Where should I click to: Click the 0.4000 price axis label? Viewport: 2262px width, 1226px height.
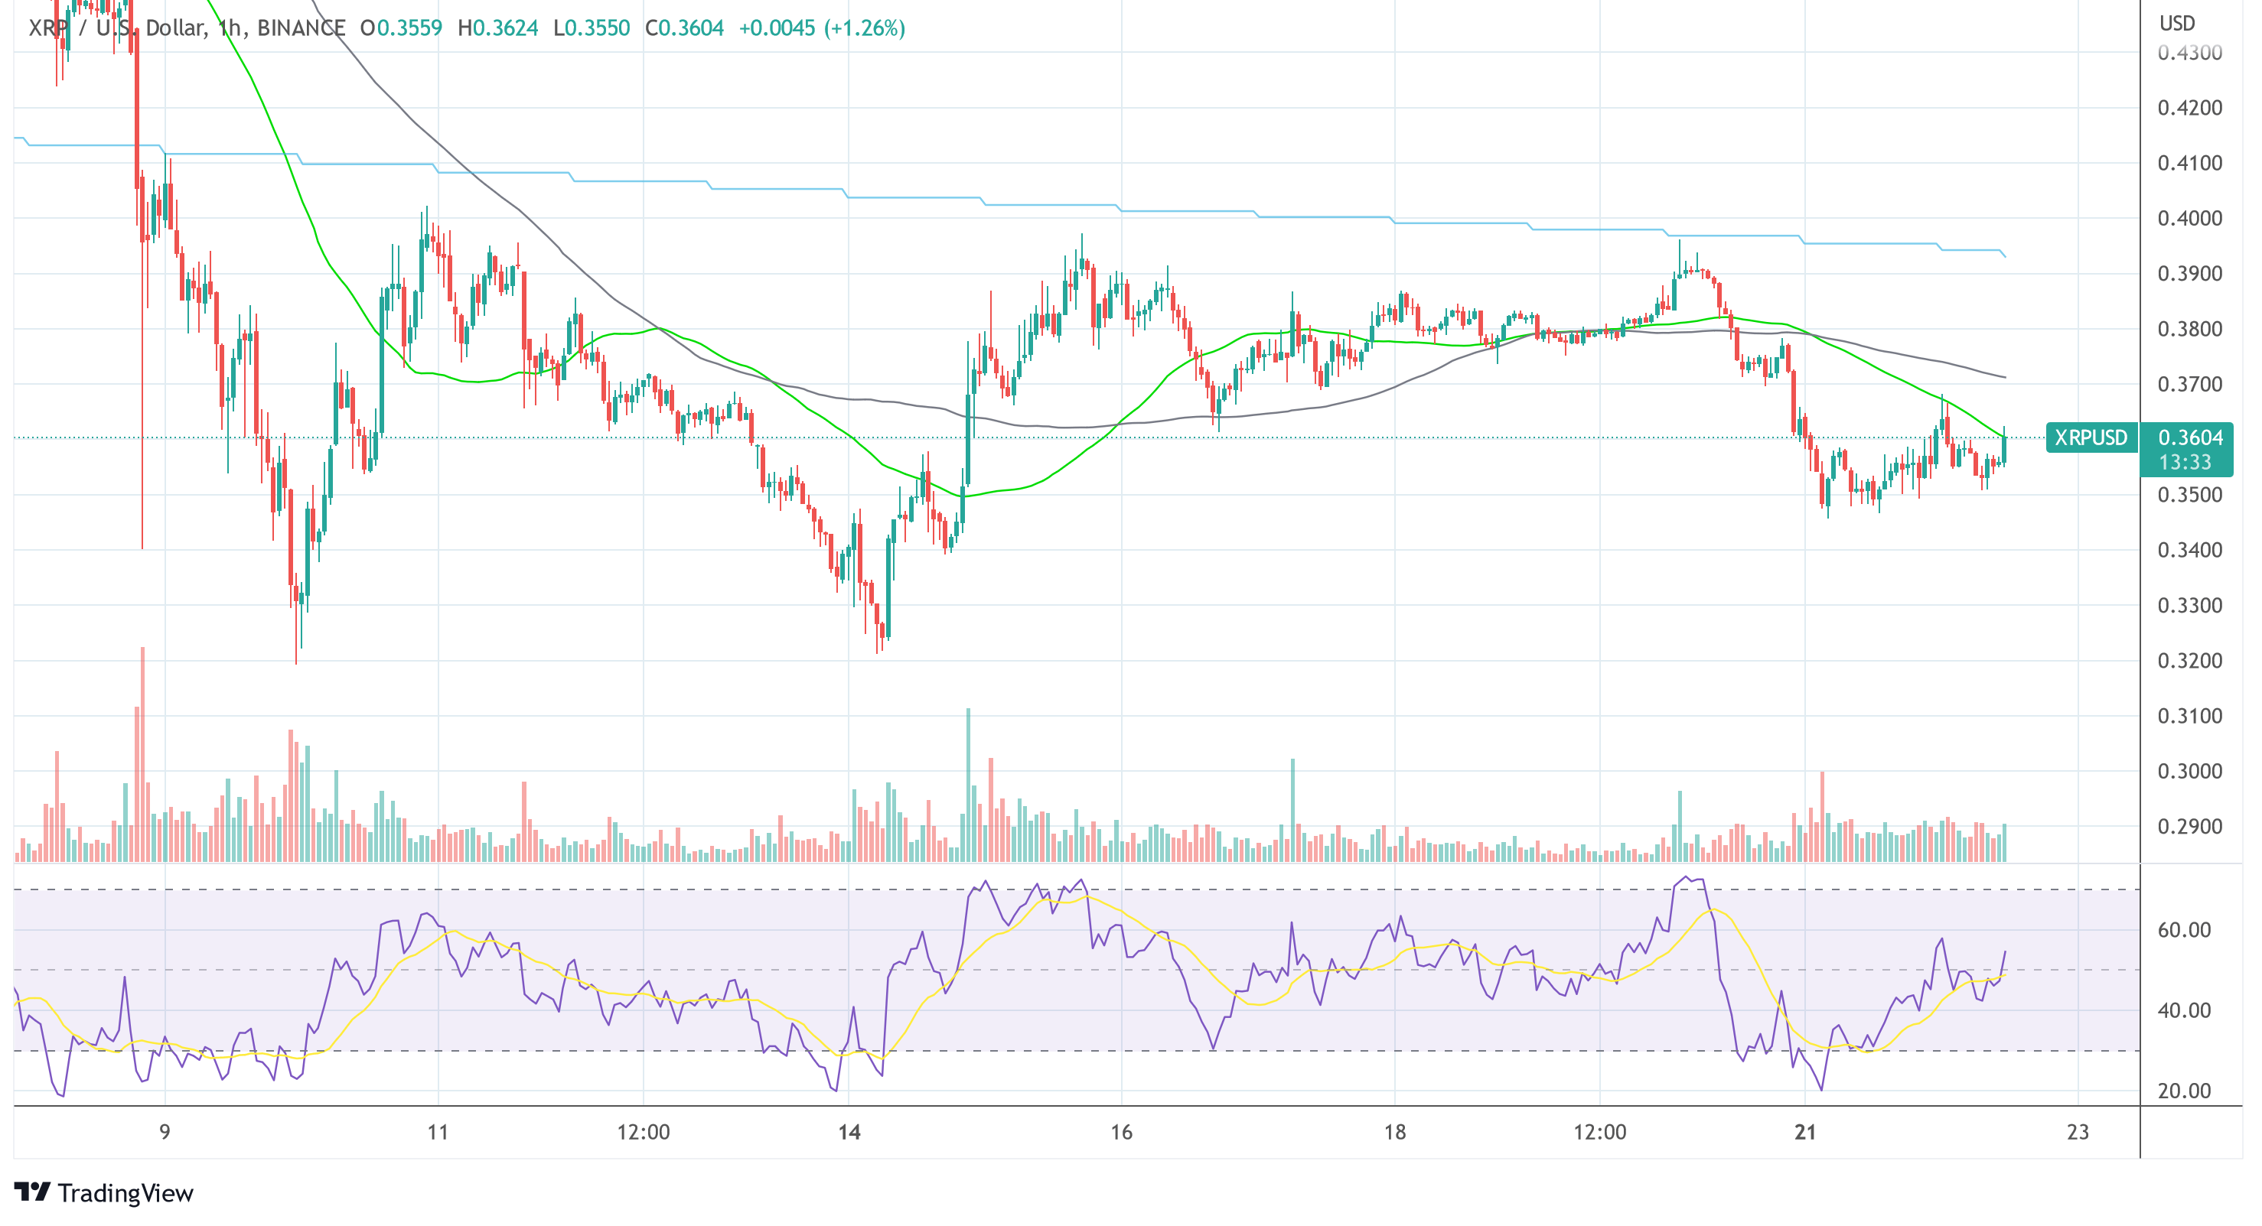coord(2190,219)
